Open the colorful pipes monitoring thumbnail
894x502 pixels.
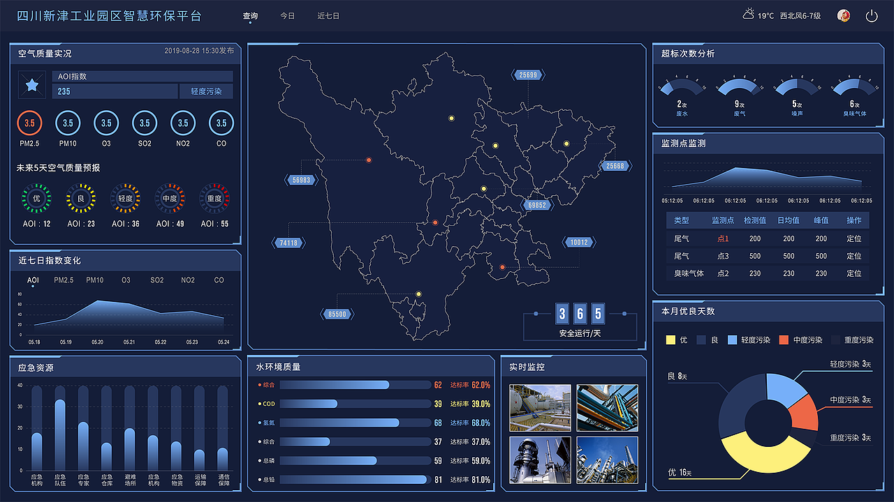click(x=607, y=408)
